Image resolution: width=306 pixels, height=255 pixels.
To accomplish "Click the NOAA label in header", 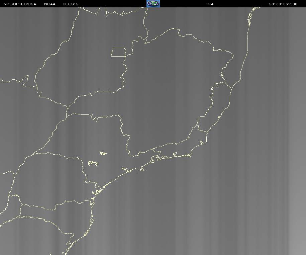I will (50, 4).
